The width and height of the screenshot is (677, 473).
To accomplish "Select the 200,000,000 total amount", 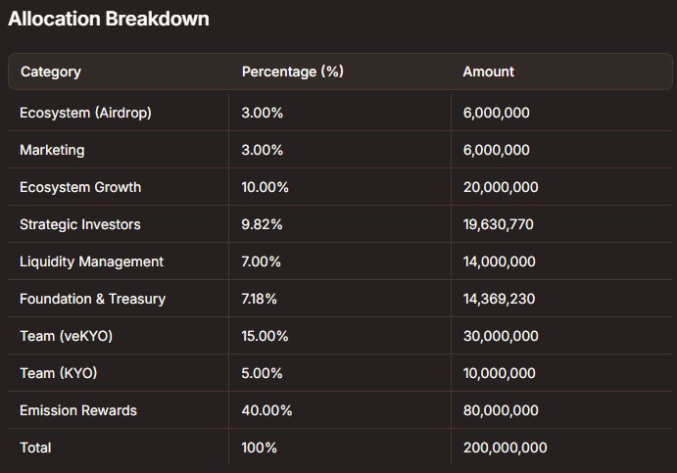I will [x=505, y=448].
